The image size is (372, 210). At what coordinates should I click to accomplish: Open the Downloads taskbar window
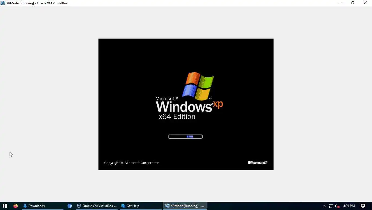tap(43, 206)
